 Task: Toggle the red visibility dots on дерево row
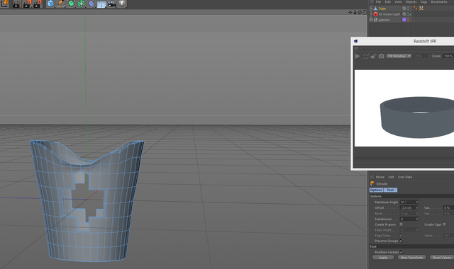click(x=408, y=20)
